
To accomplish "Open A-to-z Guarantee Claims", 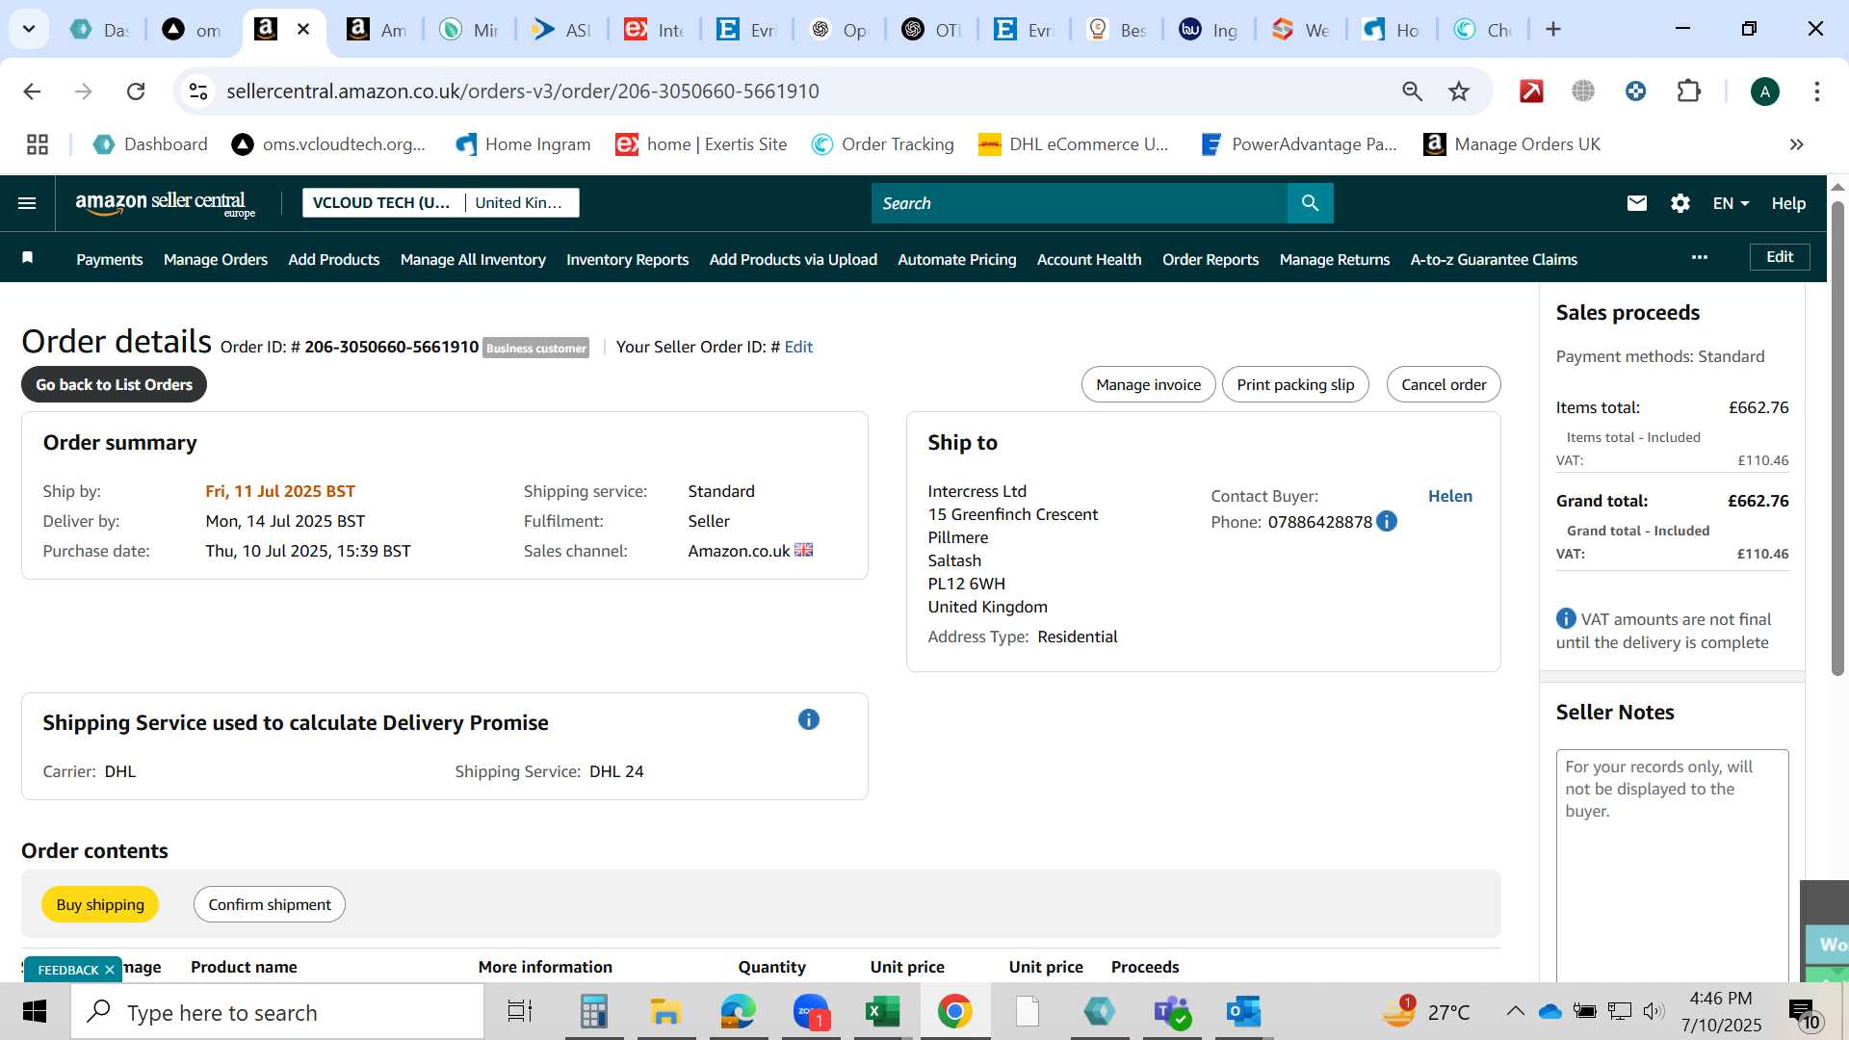I will point(1494,259).
